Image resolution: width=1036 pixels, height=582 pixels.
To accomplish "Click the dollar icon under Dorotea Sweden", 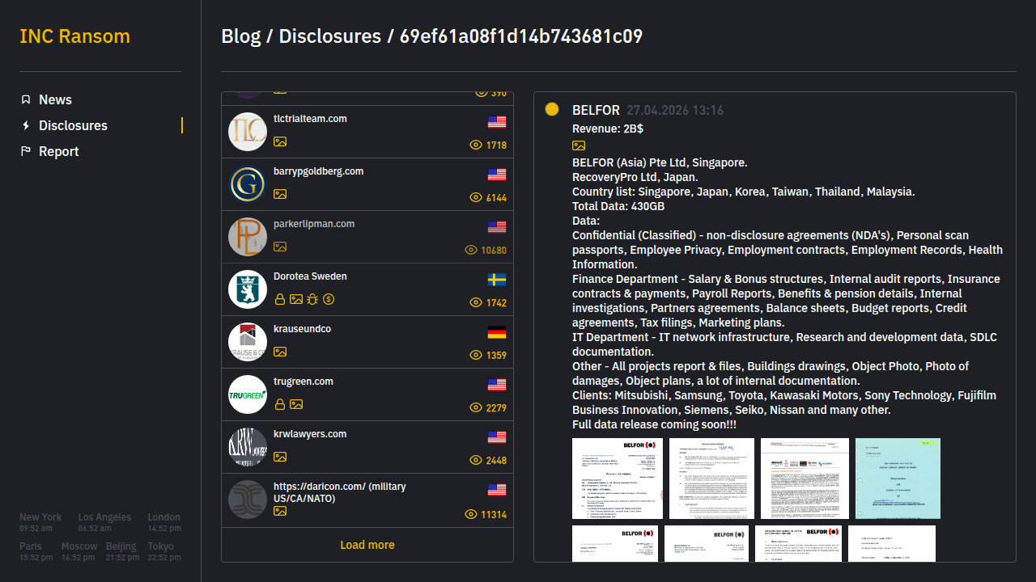I will pos(329,299).
